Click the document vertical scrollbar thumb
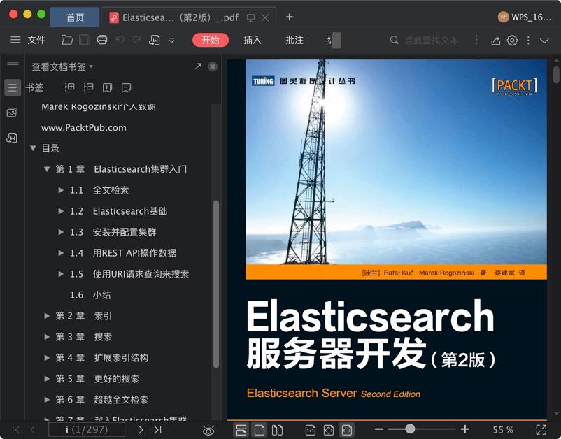Screen dimensions: 561x439 [556, 75]
